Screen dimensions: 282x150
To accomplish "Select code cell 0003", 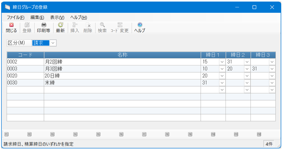I will click(x=25, y=69).
